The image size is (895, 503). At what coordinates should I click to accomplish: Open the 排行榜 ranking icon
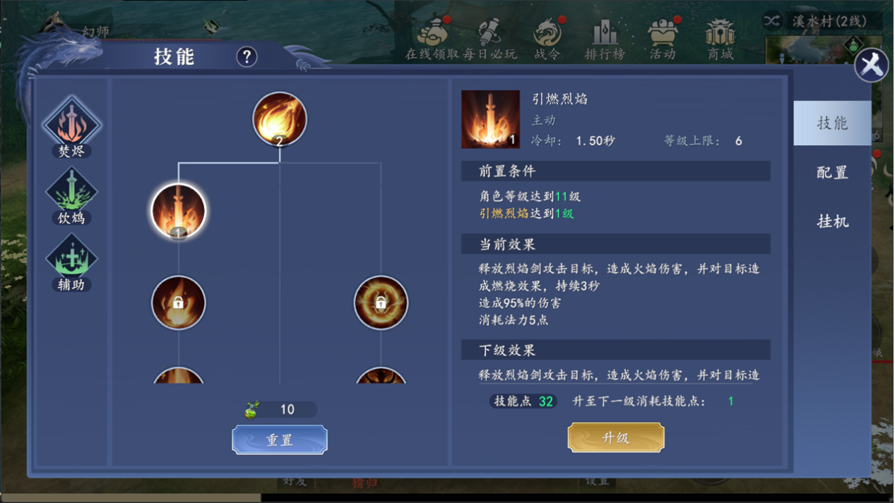point(605,39)
